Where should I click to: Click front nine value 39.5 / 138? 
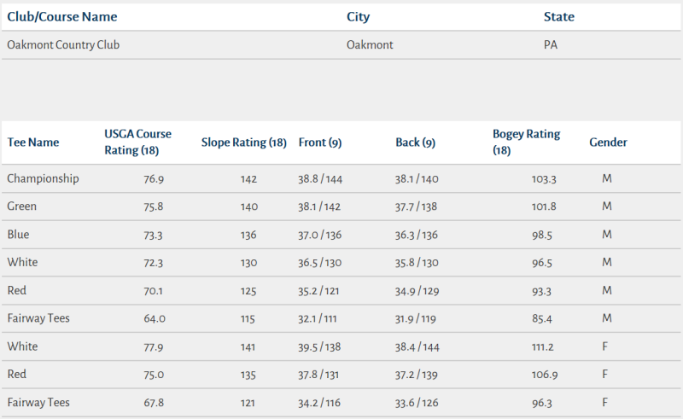[x=319, y=347]
